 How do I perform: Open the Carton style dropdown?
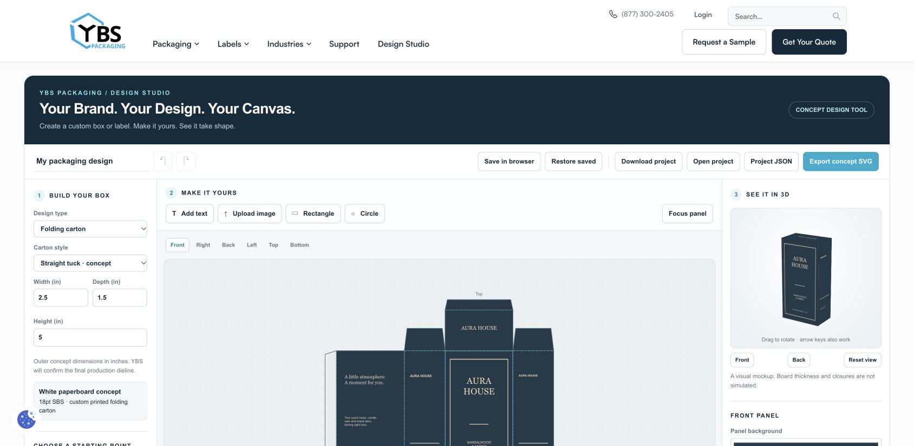(90, 263)
